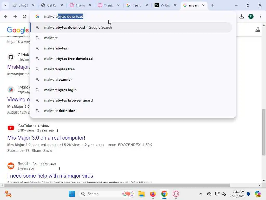Screen dimensions: 266x200
Task: Open more options for YouTube result
Action: point(57,130)
